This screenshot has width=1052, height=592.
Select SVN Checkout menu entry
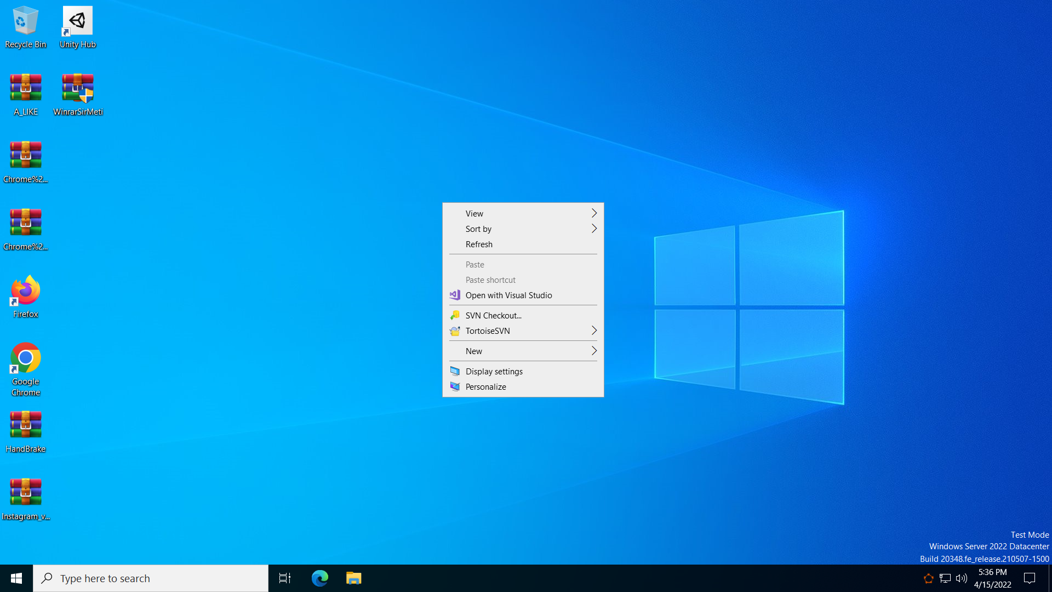click(x=493, y=316)
